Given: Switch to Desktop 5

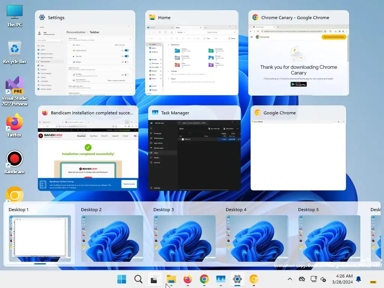Looking at the screenshot, I should (329, 238).
